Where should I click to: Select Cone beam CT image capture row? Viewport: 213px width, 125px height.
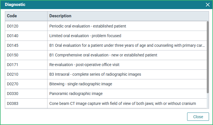pyautogui.click(x=106, y=103)
